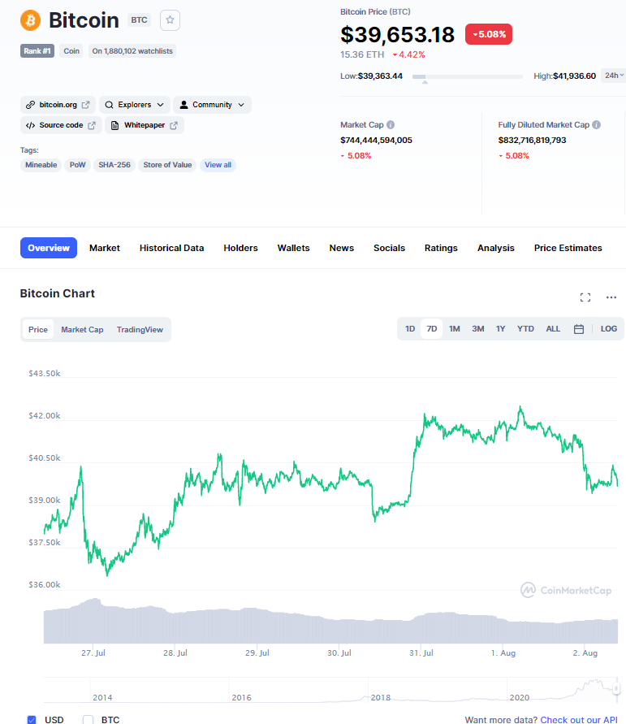The height and width of the screenshot is (724, 626).
Task: Open the 24h range period dropdown
Action: coord(614,76)
